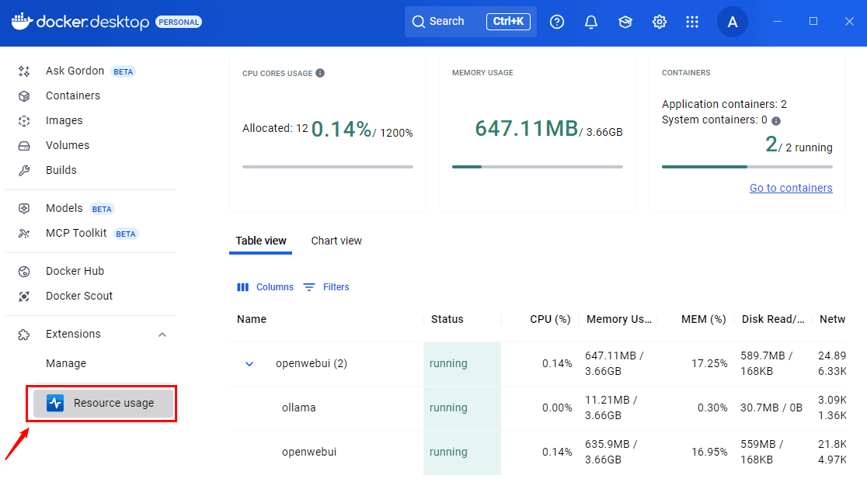
Task: Click the Ask Gordon sidebar icon
Action: [25, 71]
